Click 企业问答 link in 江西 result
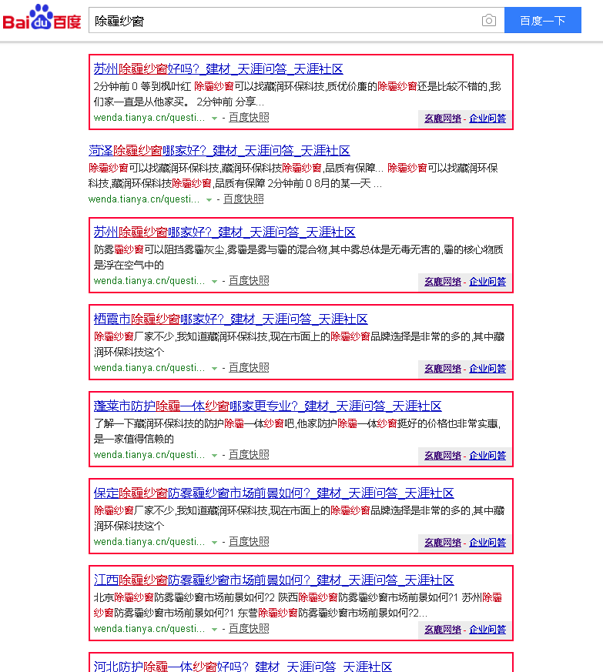The width and height of the screenshot is (603, 672). pos(487,630)
